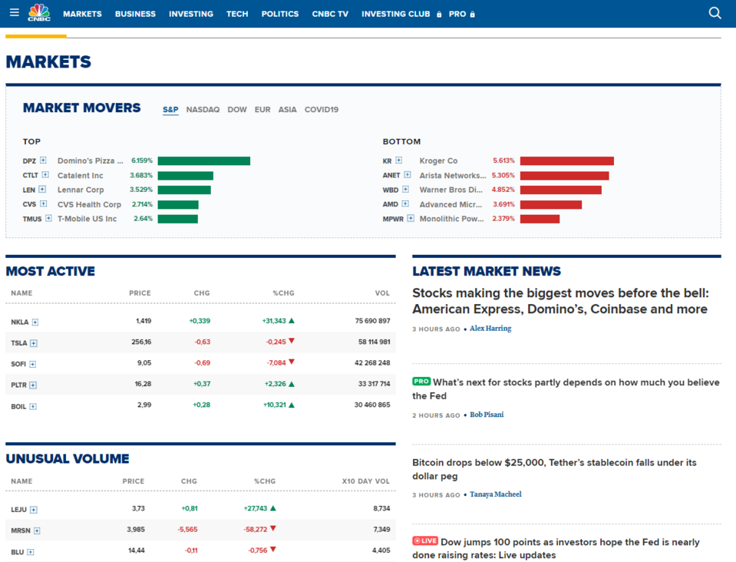Open headline about stocks moving before the bell
The width and height of the screenshot is (736, 562).
coord(560,301)
